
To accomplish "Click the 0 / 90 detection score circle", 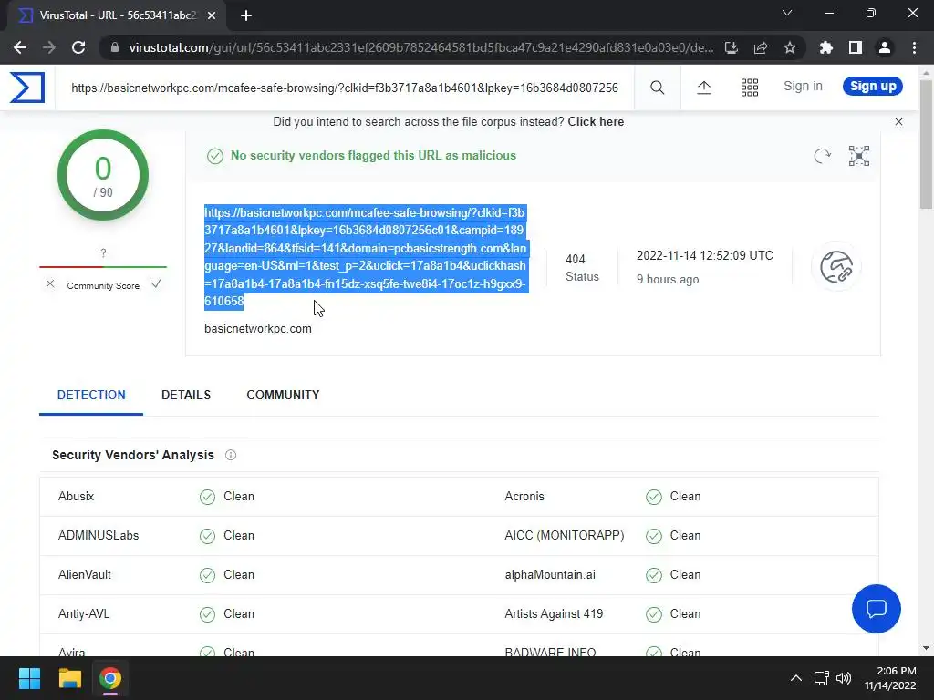I will tap(103, 175).
